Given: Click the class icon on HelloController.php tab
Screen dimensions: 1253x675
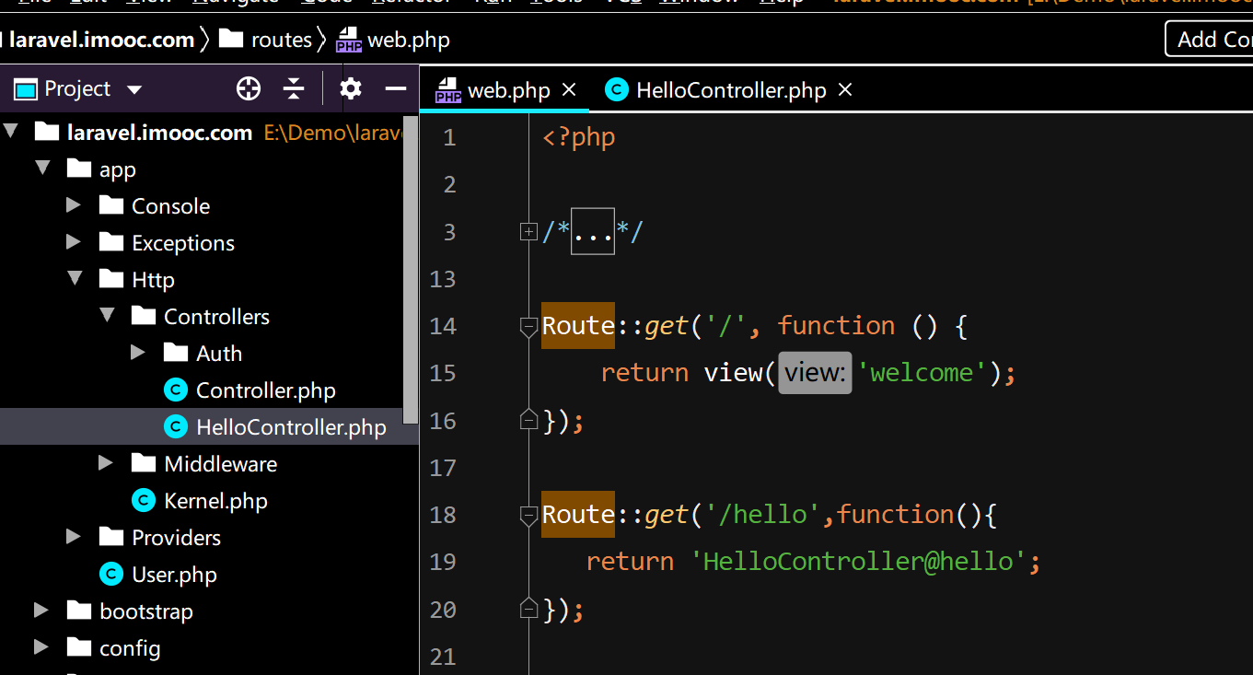Looking at the screenshot, I should (617, 89).
